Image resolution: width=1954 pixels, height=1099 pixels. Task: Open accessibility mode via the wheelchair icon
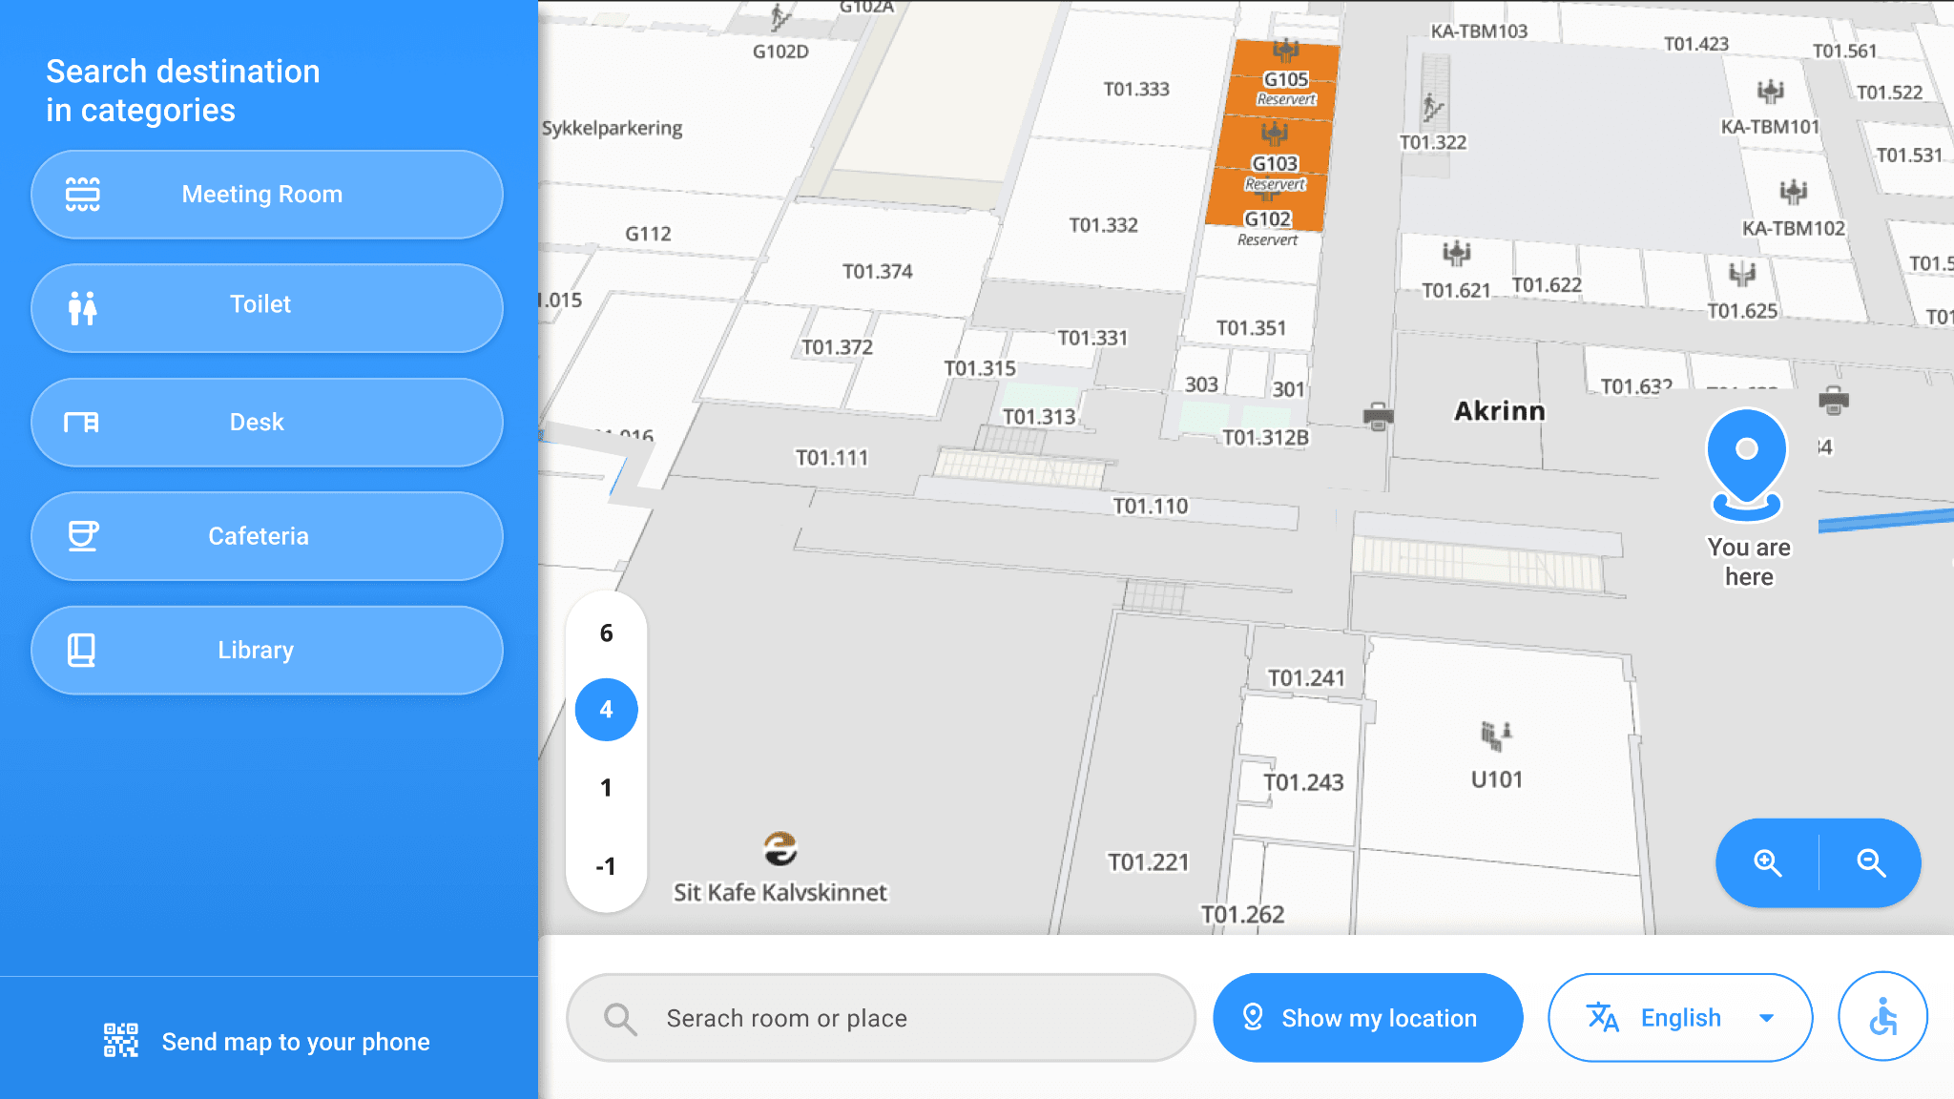pos(1882,1016)
